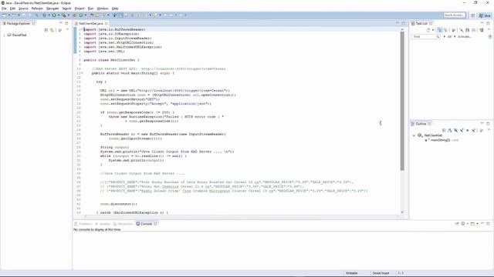Click the Activate... task link
The height and width of the screenshot is (277, 494).
click(465, 37)
